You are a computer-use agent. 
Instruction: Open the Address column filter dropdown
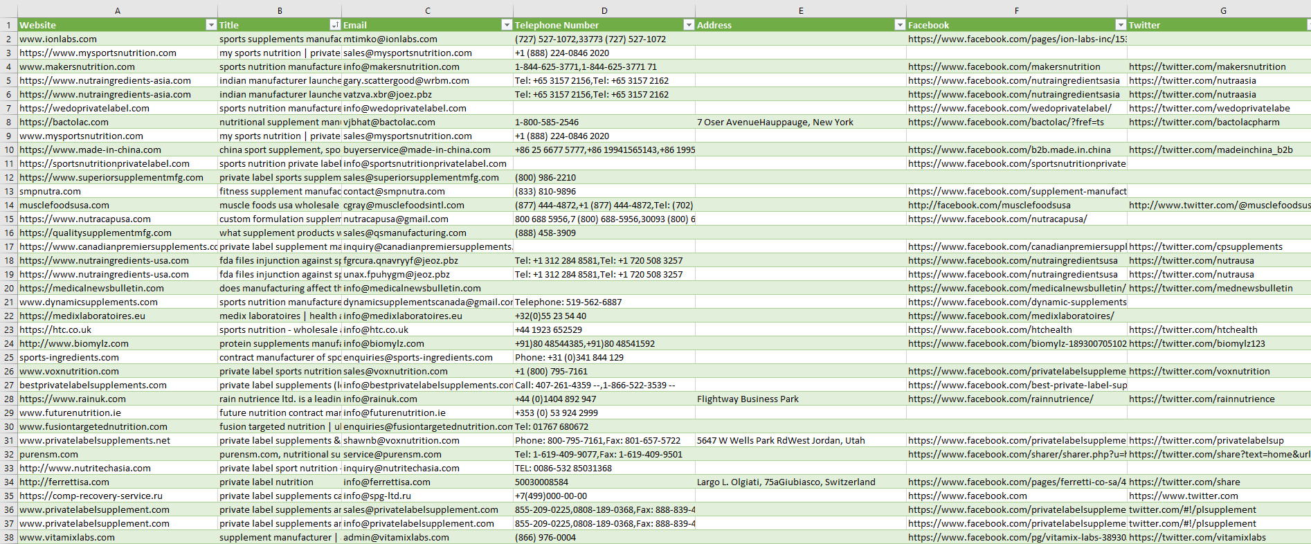pyautogui.click(x=900, y=25)
